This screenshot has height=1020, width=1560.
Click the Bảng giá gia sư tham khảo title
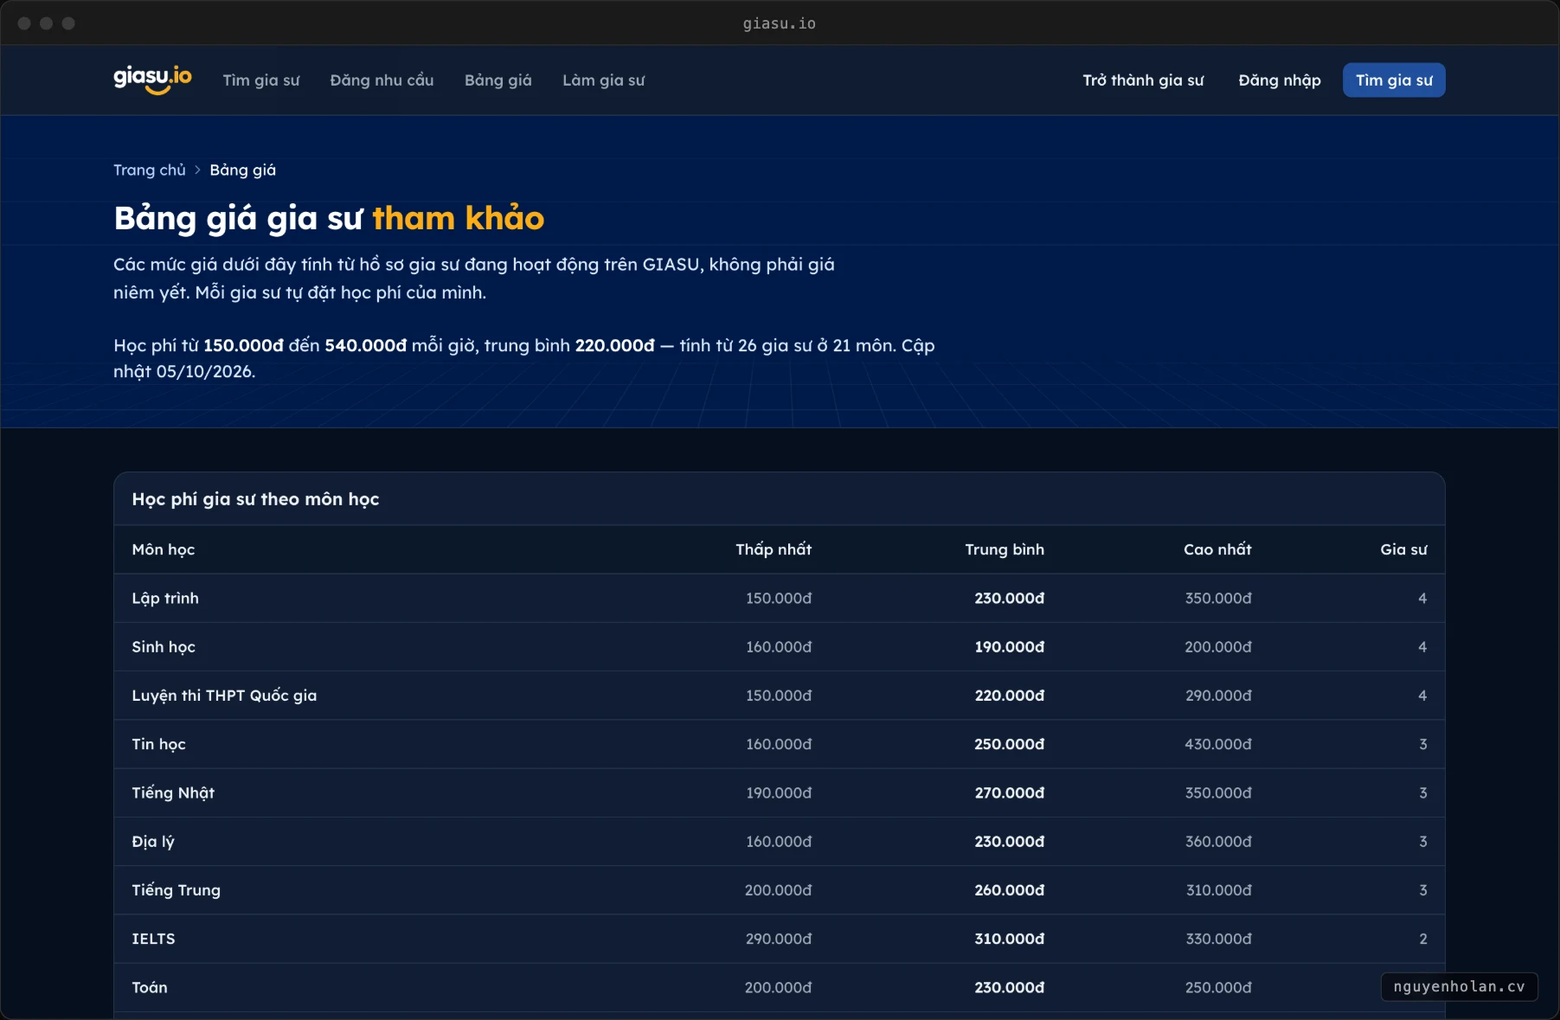pos(329,218)
